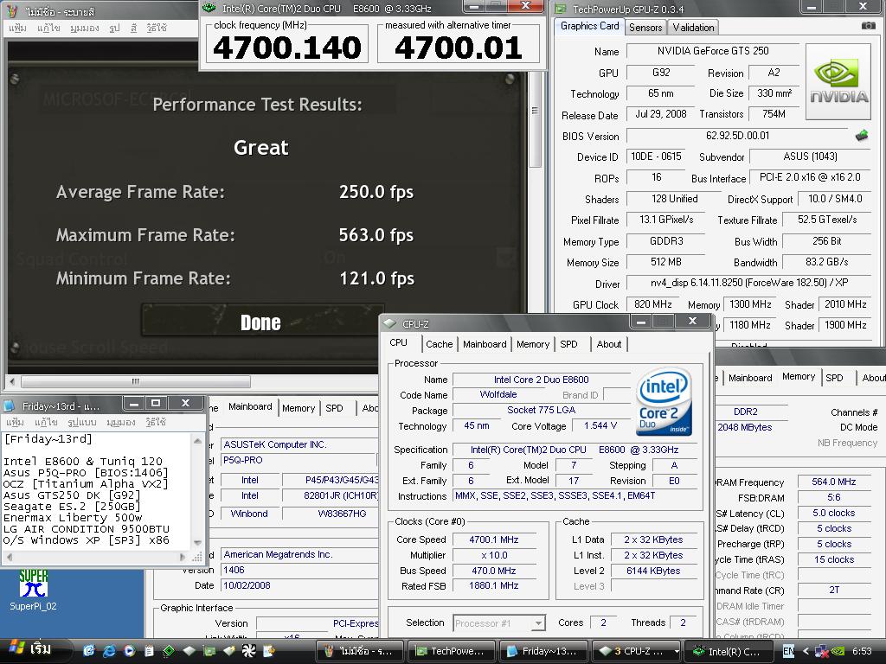Switch to Paint window taskbar button
The width and height of the screenshot is (886, 664).
pyautogui.click(x=359, y=651)
